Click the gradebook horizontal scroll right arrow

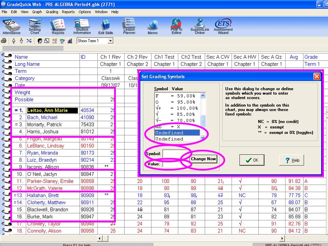click(282, 238)
